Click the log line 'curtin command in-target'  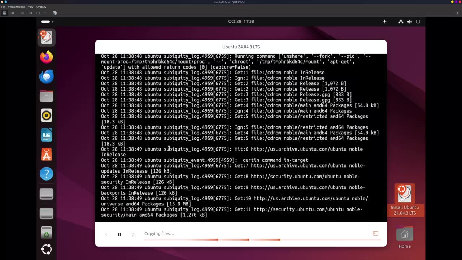click(x=205, y=160)
